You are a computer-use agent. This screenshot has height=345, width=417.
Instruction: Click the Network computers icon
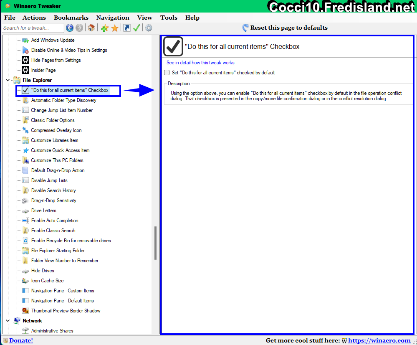point(17,321)
